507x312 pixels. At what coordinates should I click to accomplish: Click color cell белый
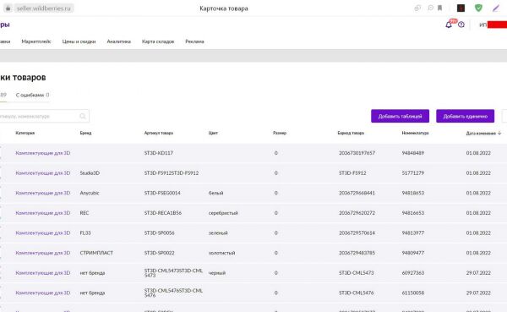(215, 194)
